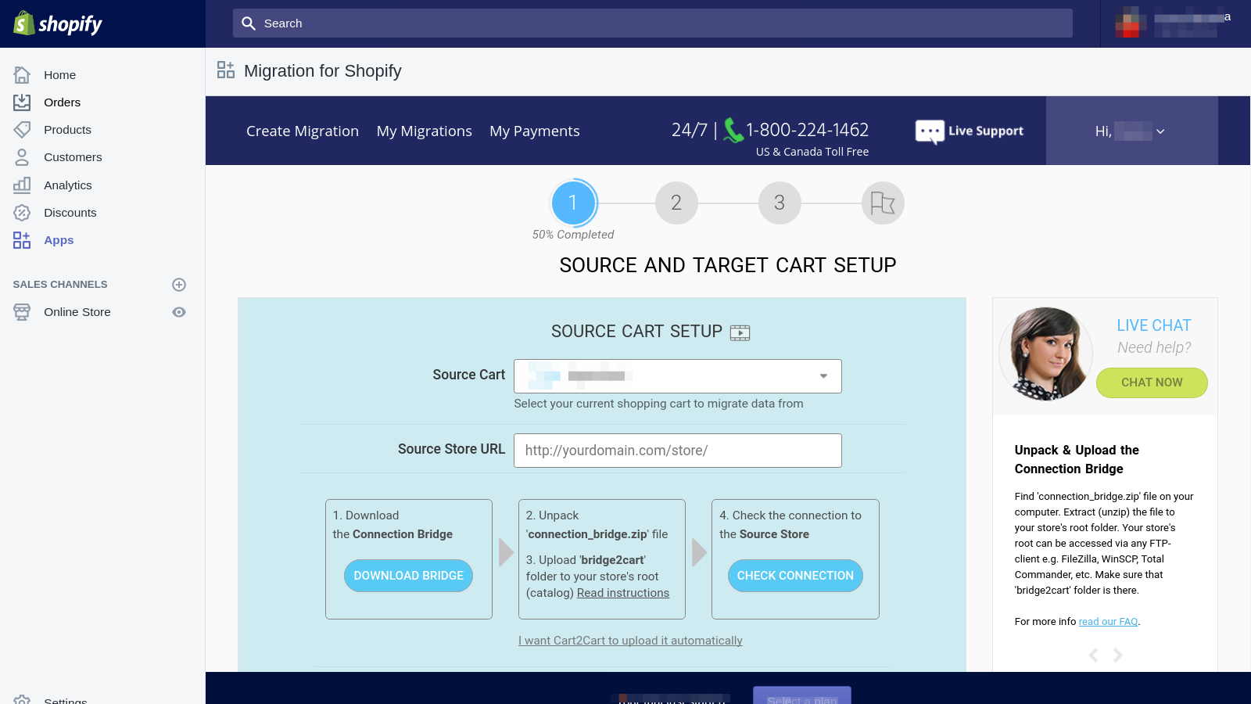Open Orders from the sidebar
The height and width of the screenshot is (704, 1251).
(62, 102)
